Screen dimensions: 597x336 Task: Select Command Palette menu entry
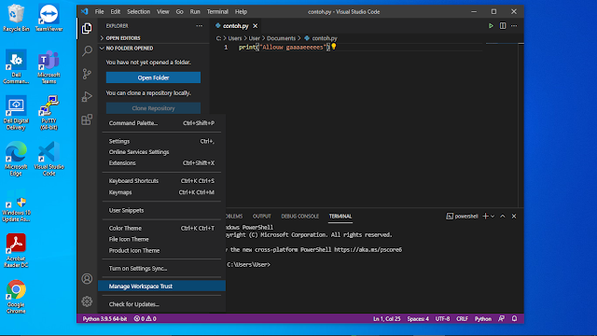(x=161, y=123)
